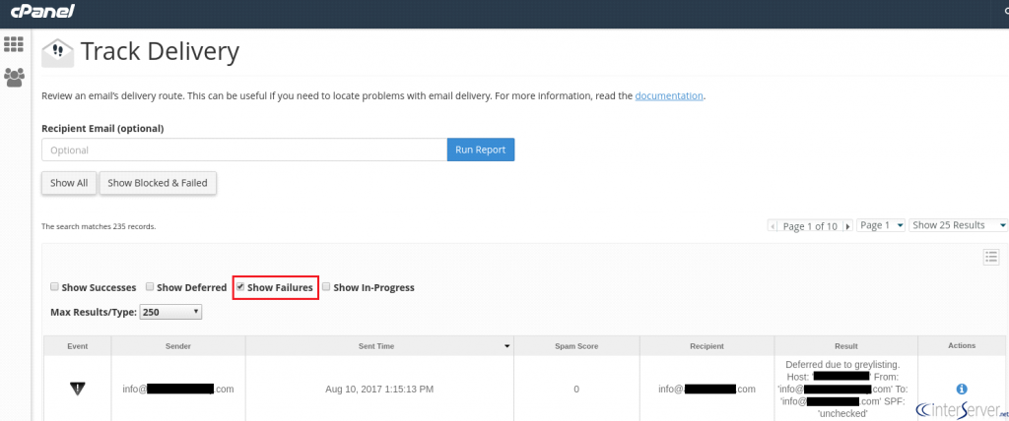Open the documentation link
Viewport: 1009px width, 421px height.
[669, 96]
